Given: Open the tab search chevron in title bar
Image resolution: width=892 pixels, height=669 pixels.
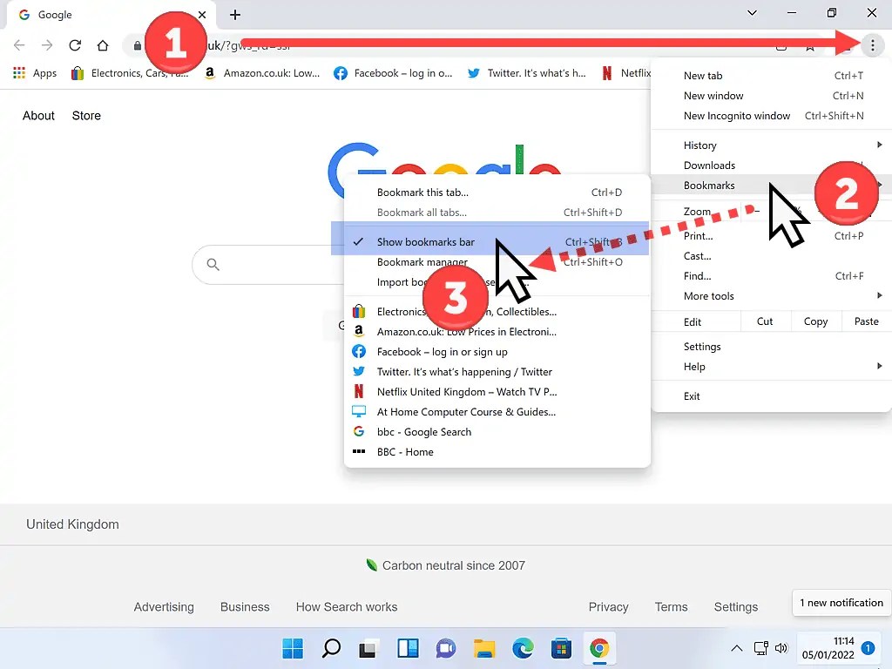Looking at the screenshot, I should (752, 12).
